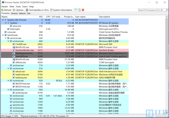Viewport: 169px width, 118px height.
Task: Sort by the CPU column header
Action: (x=47, y=17)
